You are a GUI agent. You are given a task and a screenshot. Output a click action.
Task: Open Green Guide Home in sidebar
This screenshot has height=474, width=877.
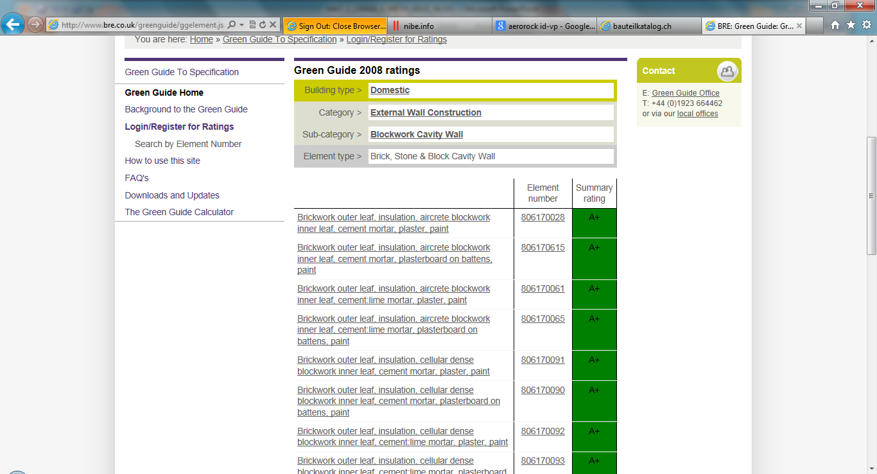click(x=164, y=92)
